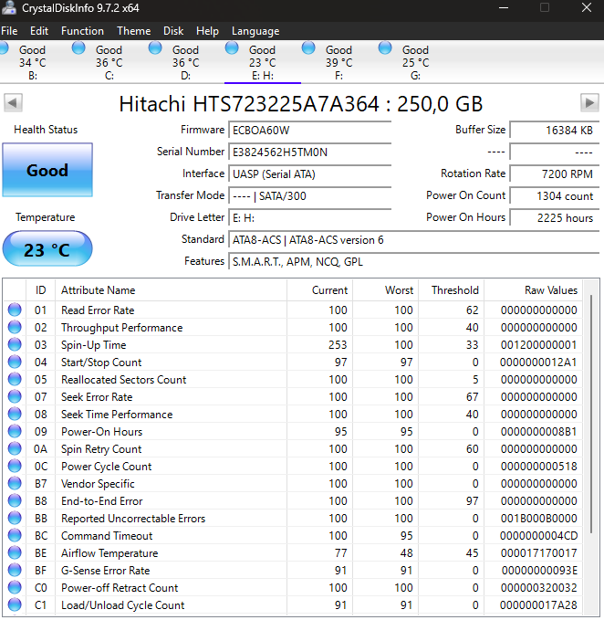Click status icon for Read Error Rate
The image size is (604, 620).
(15, 310)
